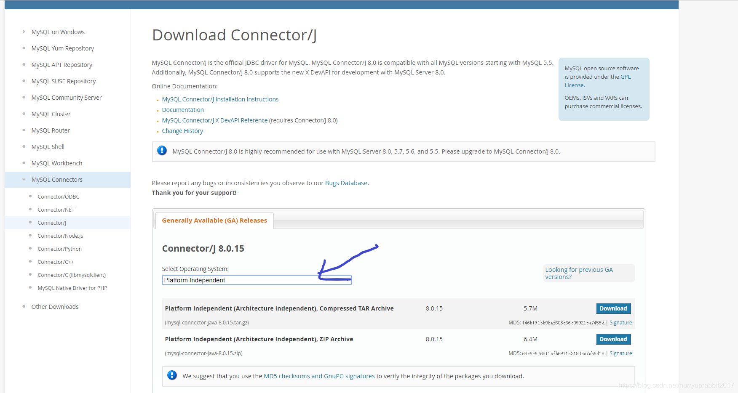738x393 pixels.
Task: Go to Other Downloads
Action: tap(55, 307)
